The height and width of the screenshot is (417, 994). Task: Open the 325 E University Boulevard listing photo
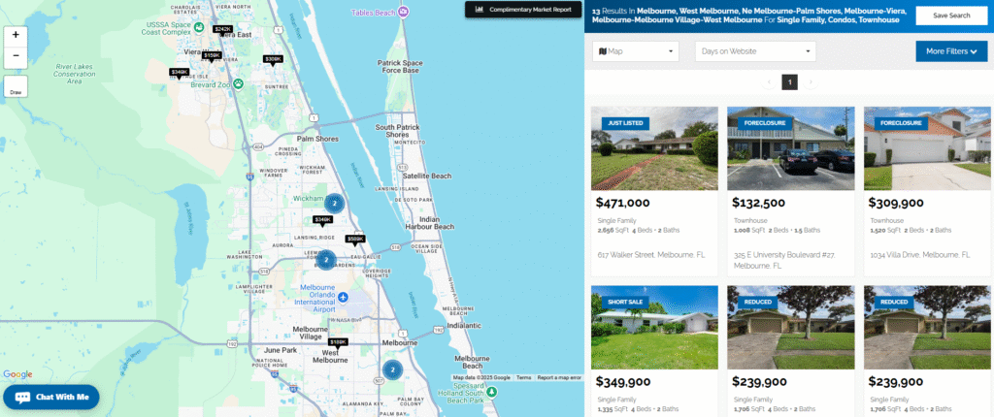pyautogui.click(x=790, y=148)
